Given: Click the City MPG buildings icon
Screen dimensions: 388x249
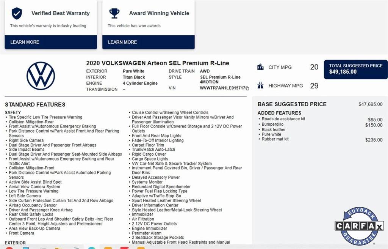Looking at the screenshot, I should [260, 67].
